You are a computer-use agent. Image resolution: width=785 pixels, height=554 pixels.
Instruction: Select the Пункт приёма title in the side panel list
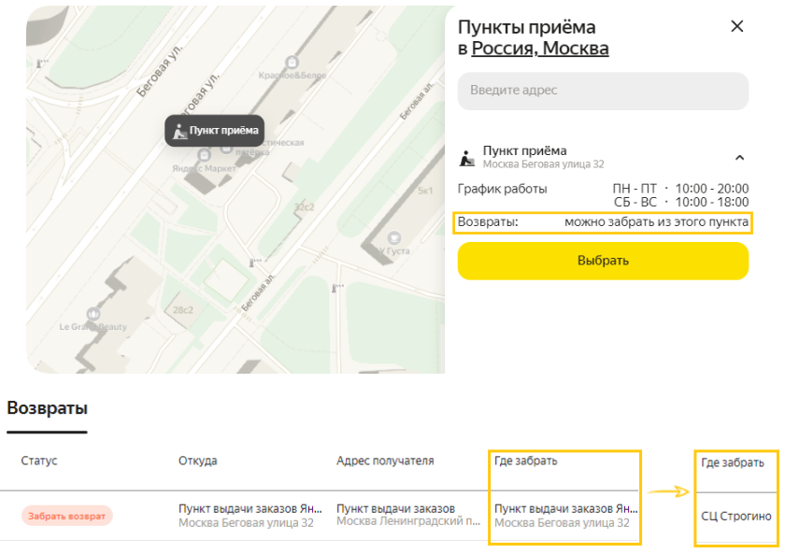[x=524, y=150]
